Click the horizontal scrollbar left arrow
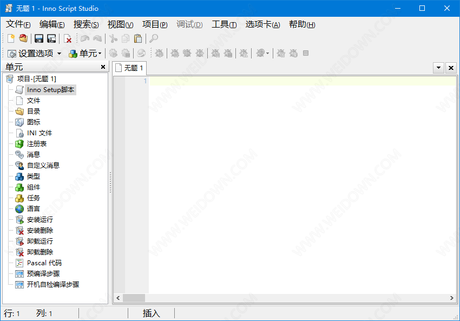The height and width of the screenshot is (321, 460). (118, 298)
